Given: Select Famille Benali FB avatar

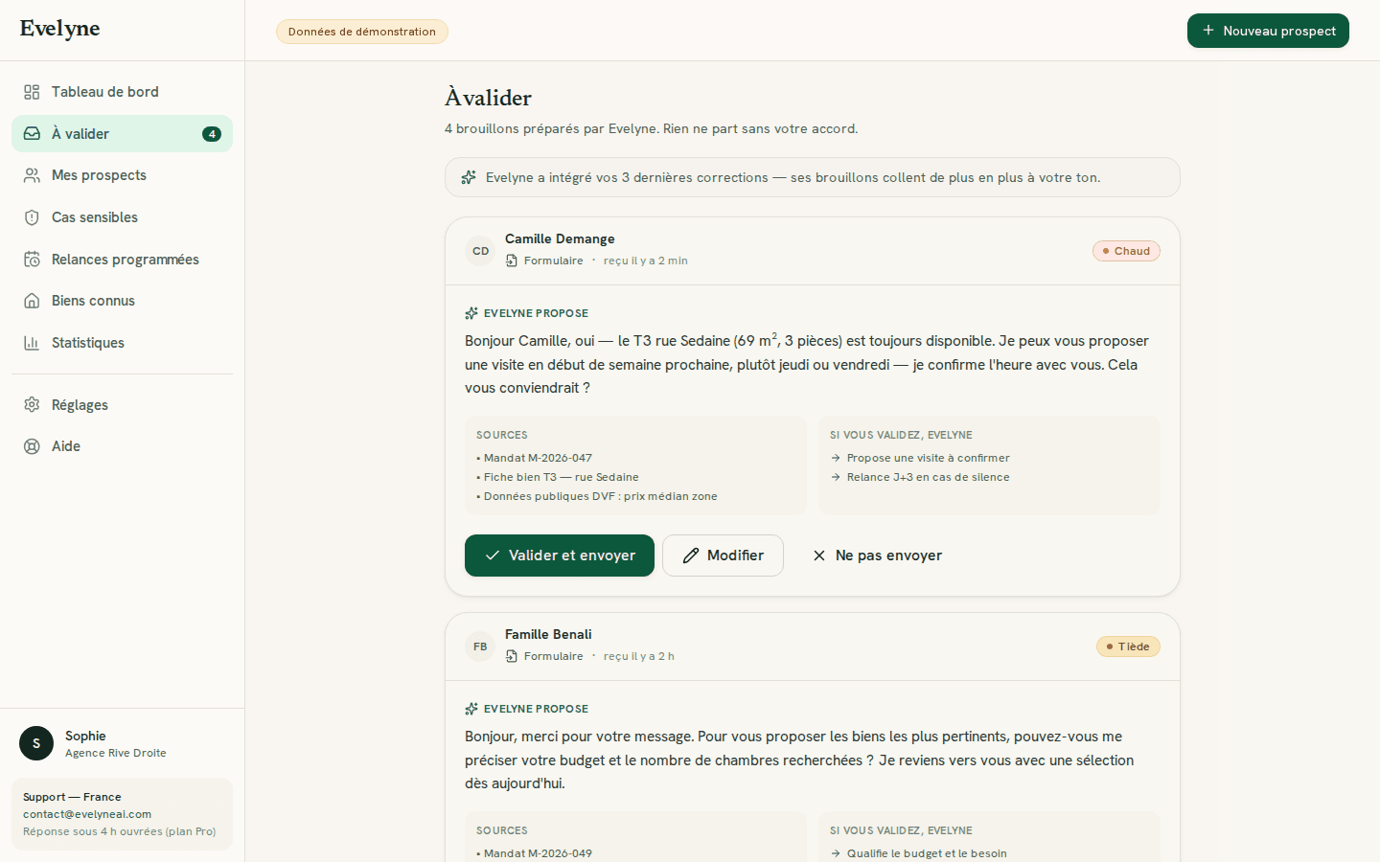Looking at the screenshot, I should [480, 646].
